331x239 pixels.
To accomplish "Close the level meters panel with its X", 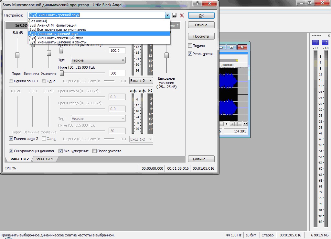I will click(329, 36).
